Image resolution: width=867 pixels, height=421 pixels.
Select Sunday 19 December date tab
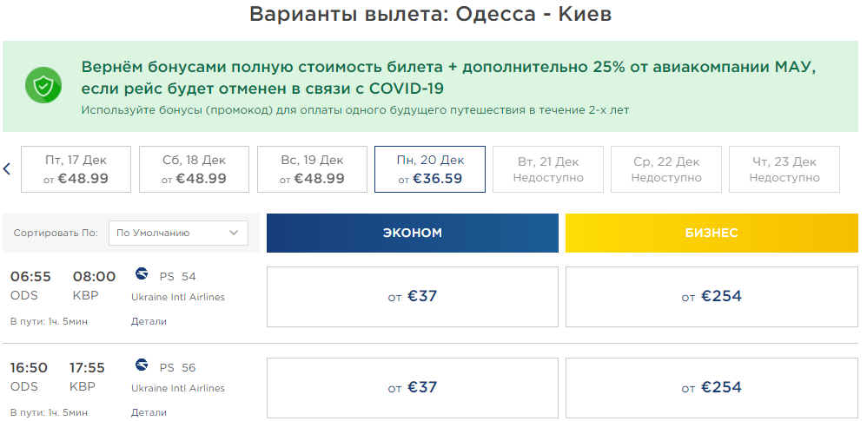point(312,169)
